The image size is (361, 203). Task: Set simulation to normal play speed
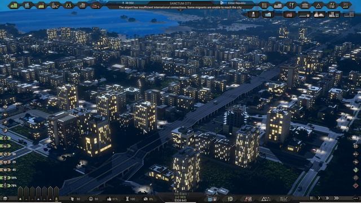tap(319, 198)
